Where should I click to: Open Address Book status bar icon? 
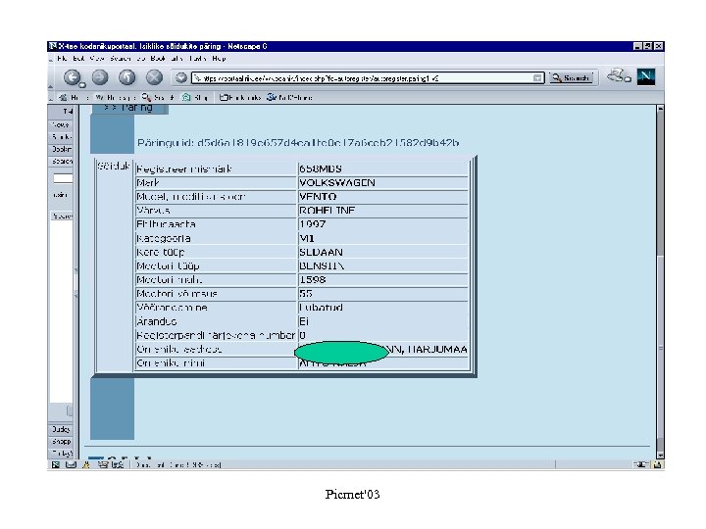(x=118, y=464)
